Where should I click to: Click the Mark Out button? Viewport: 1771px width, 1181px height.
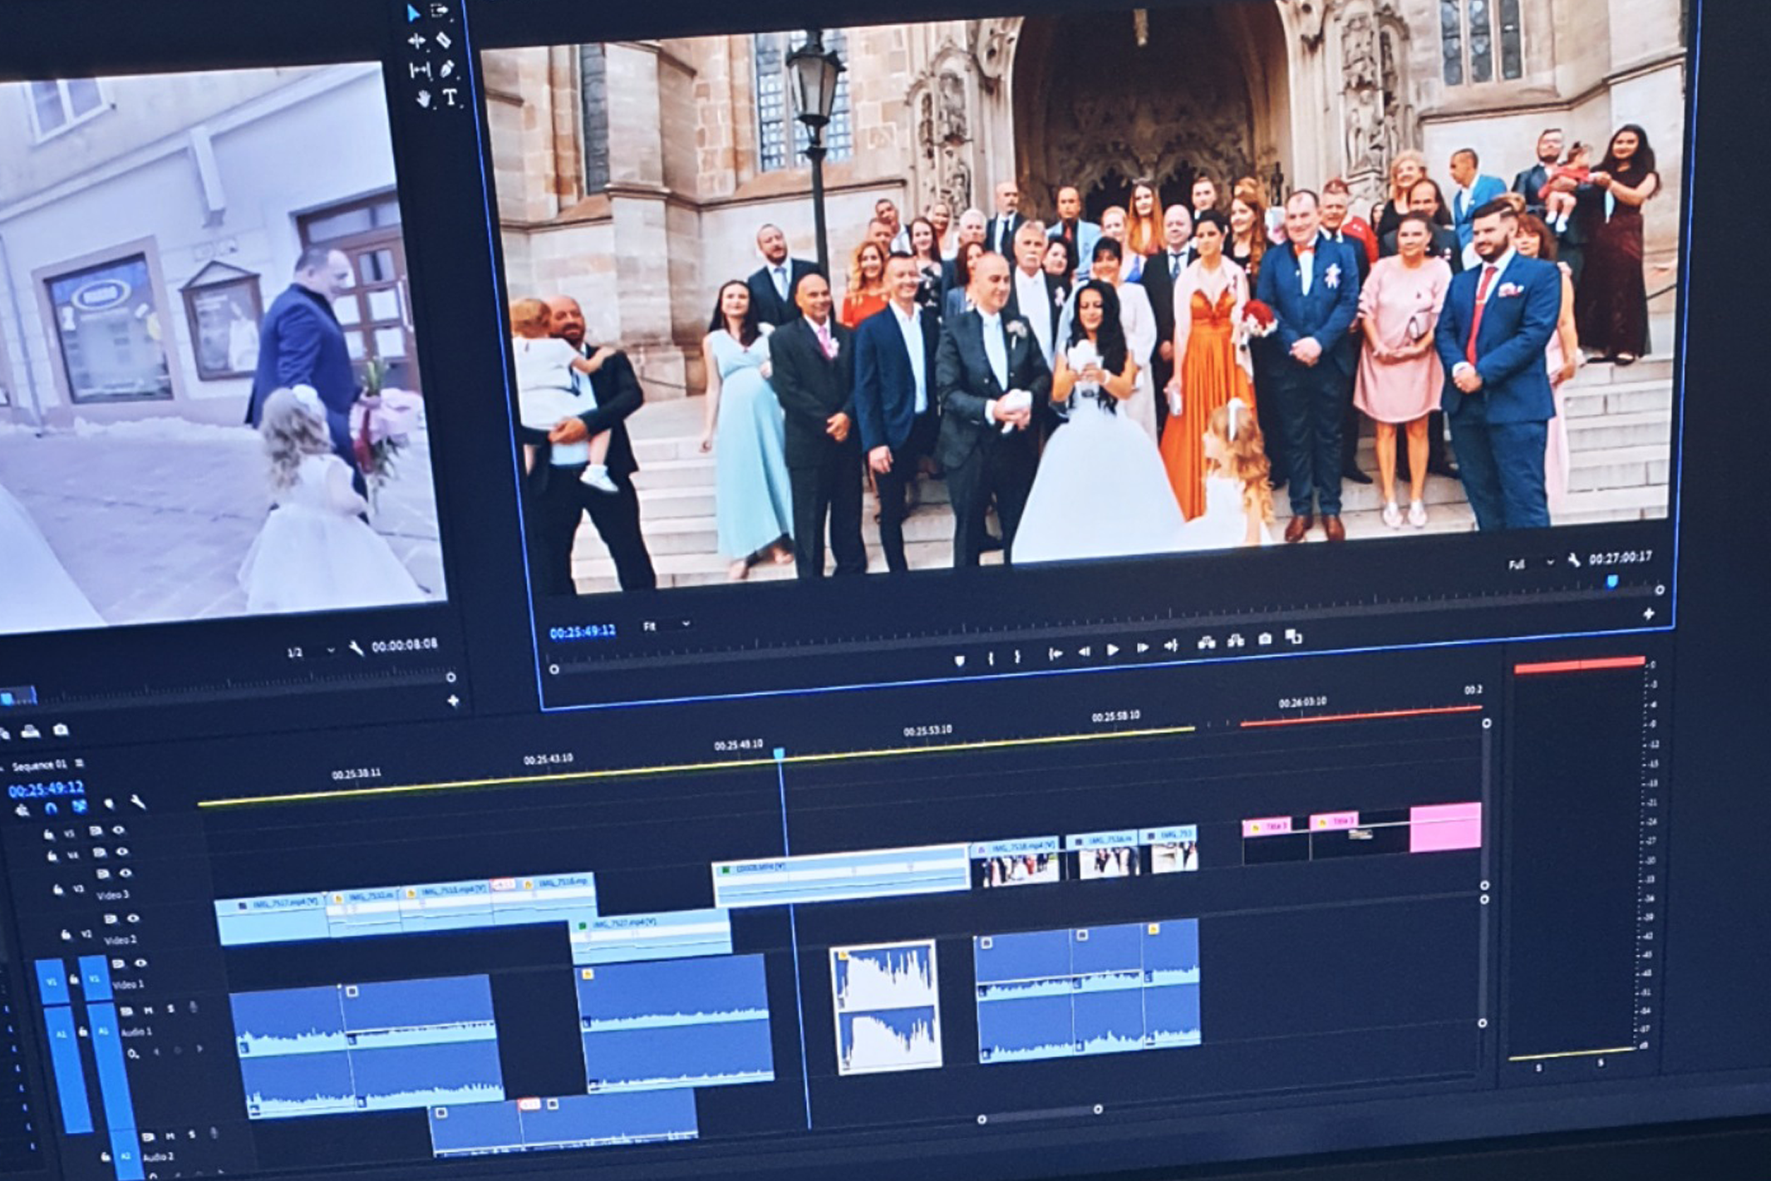(x=1017, y=657)
